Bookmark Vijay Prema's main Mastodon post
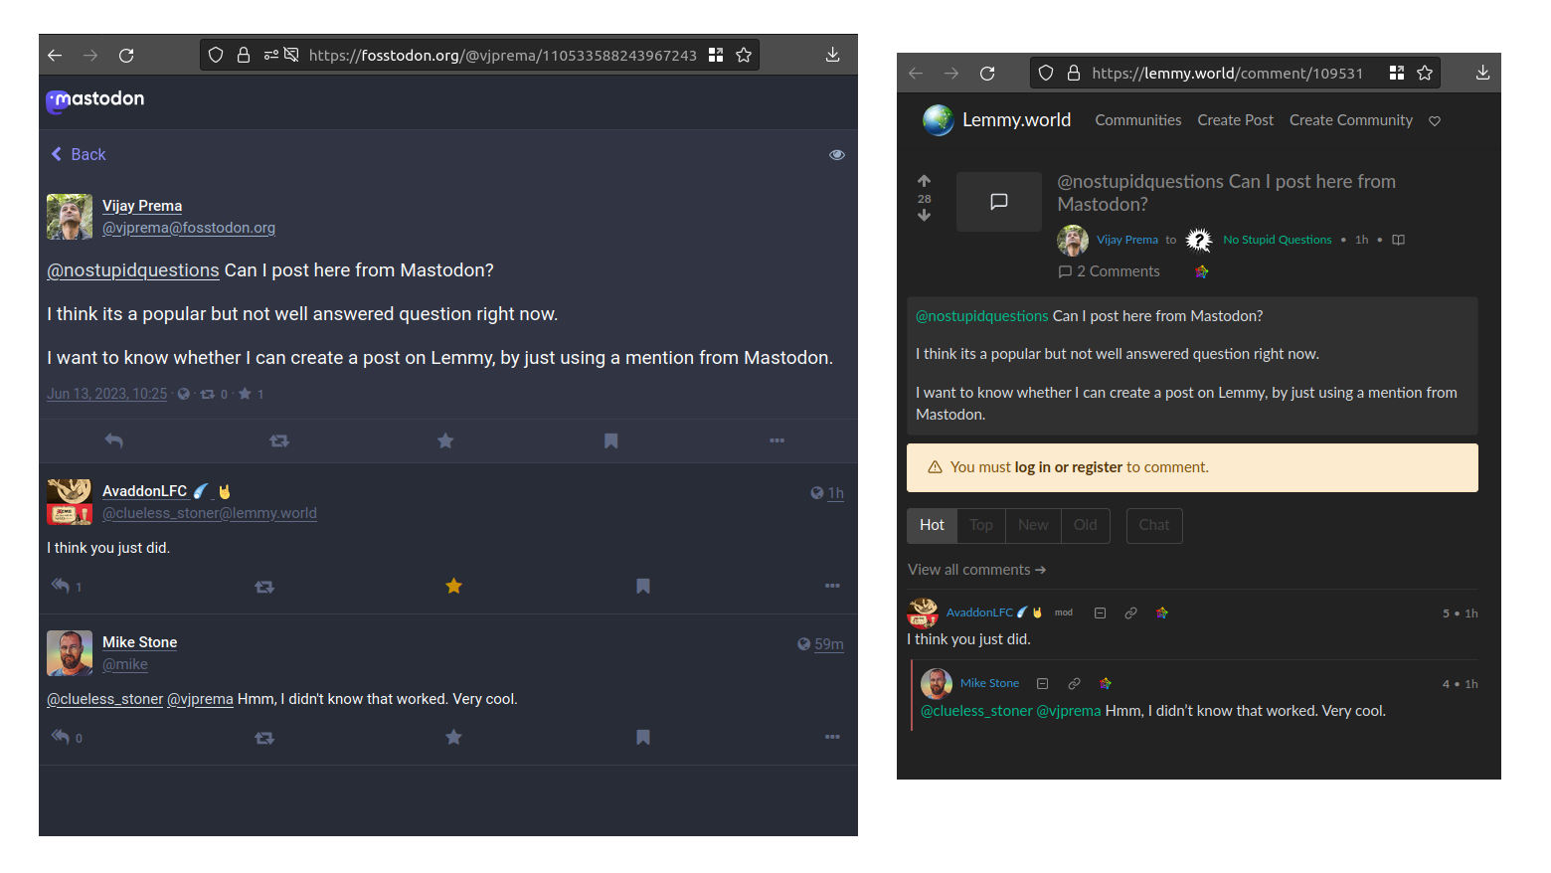 (611, 440)
